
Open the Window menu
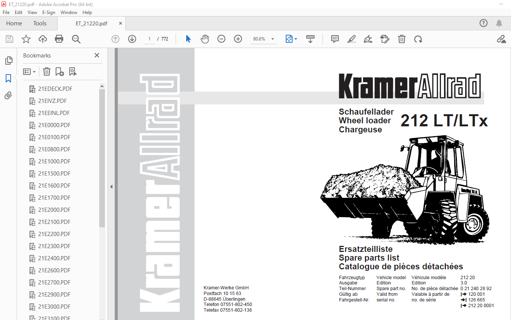(69, 12)
